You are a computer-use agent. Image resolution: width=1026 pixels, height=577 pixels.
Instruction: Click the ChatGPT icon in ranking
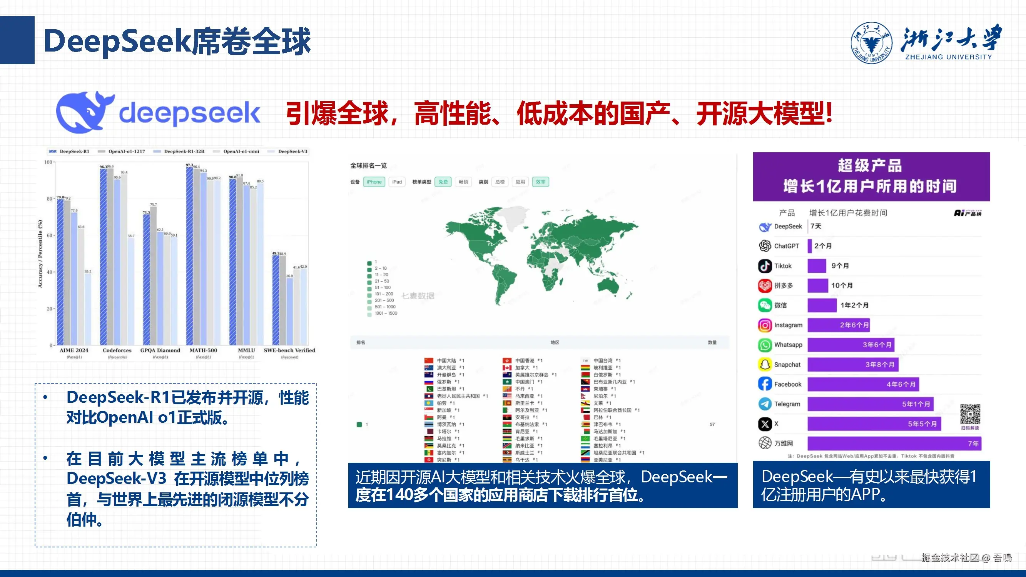[x=765, y=246]
